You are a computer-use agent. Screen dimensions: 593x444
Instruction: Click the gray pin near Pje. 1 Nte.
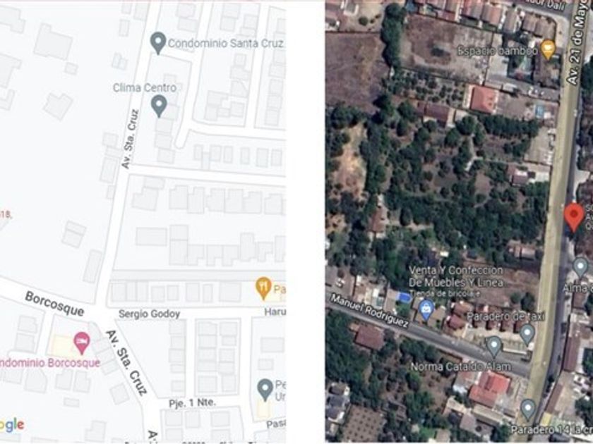point(265,390)
